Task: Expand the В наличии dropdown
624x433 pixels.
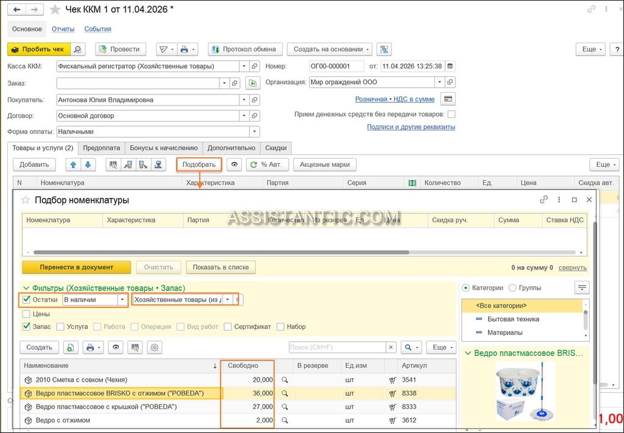Action: coord(122,300)
